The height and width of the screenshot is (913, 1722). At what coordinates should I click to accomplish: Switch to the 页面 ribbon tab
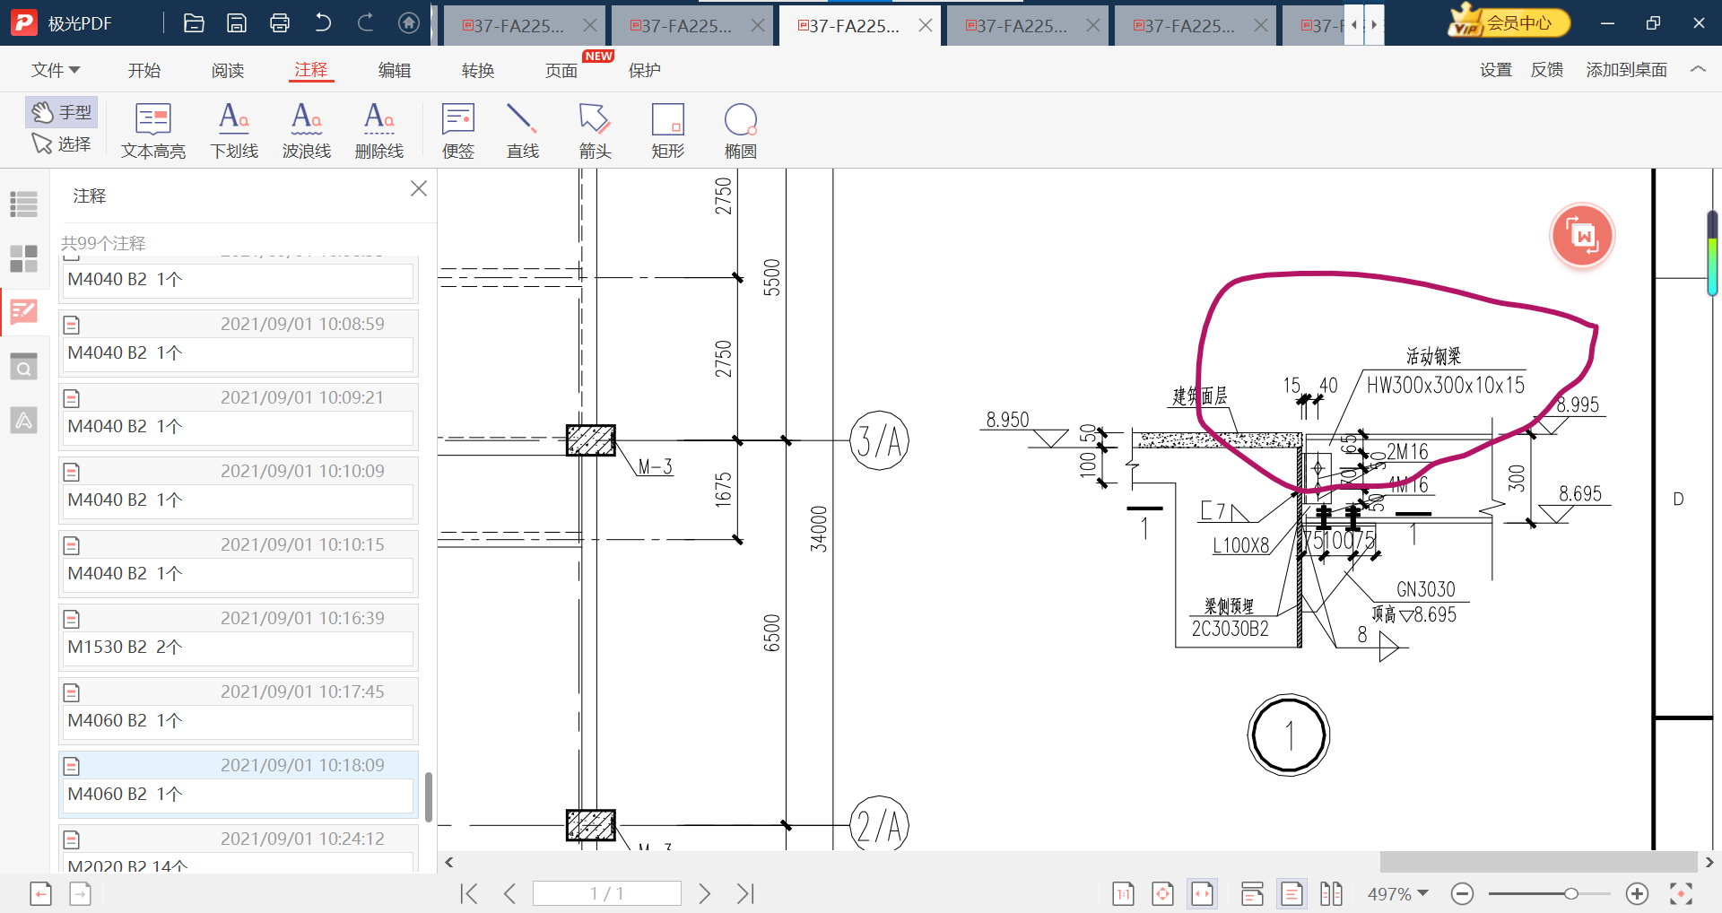pos(561,70)
